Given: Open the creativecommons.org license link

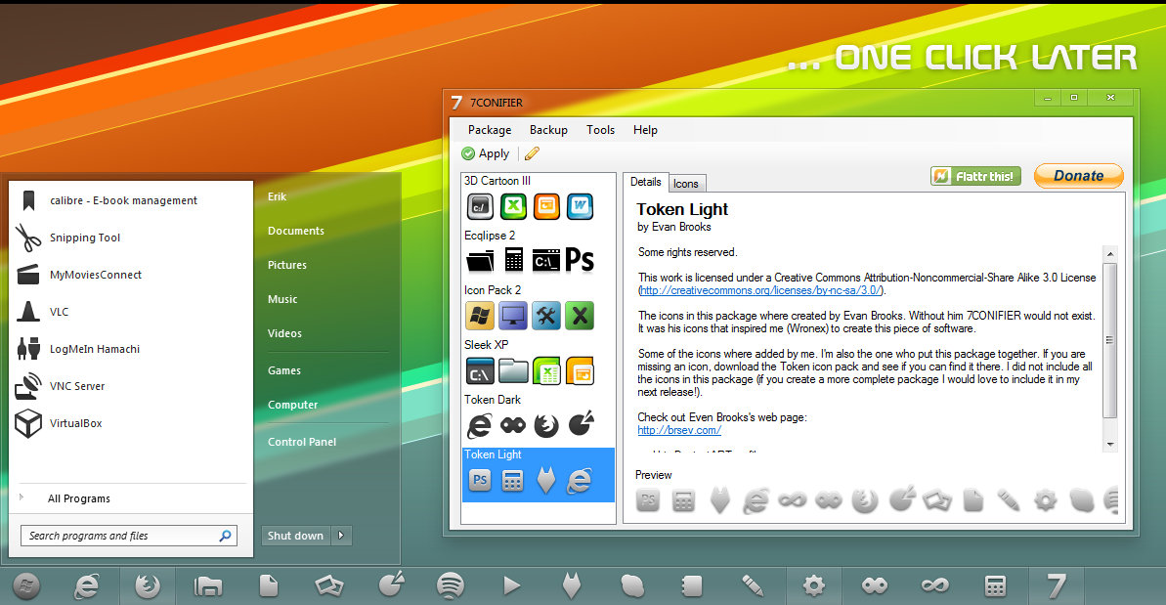Looking at the screenshot, I should click(x=760, y=290).
